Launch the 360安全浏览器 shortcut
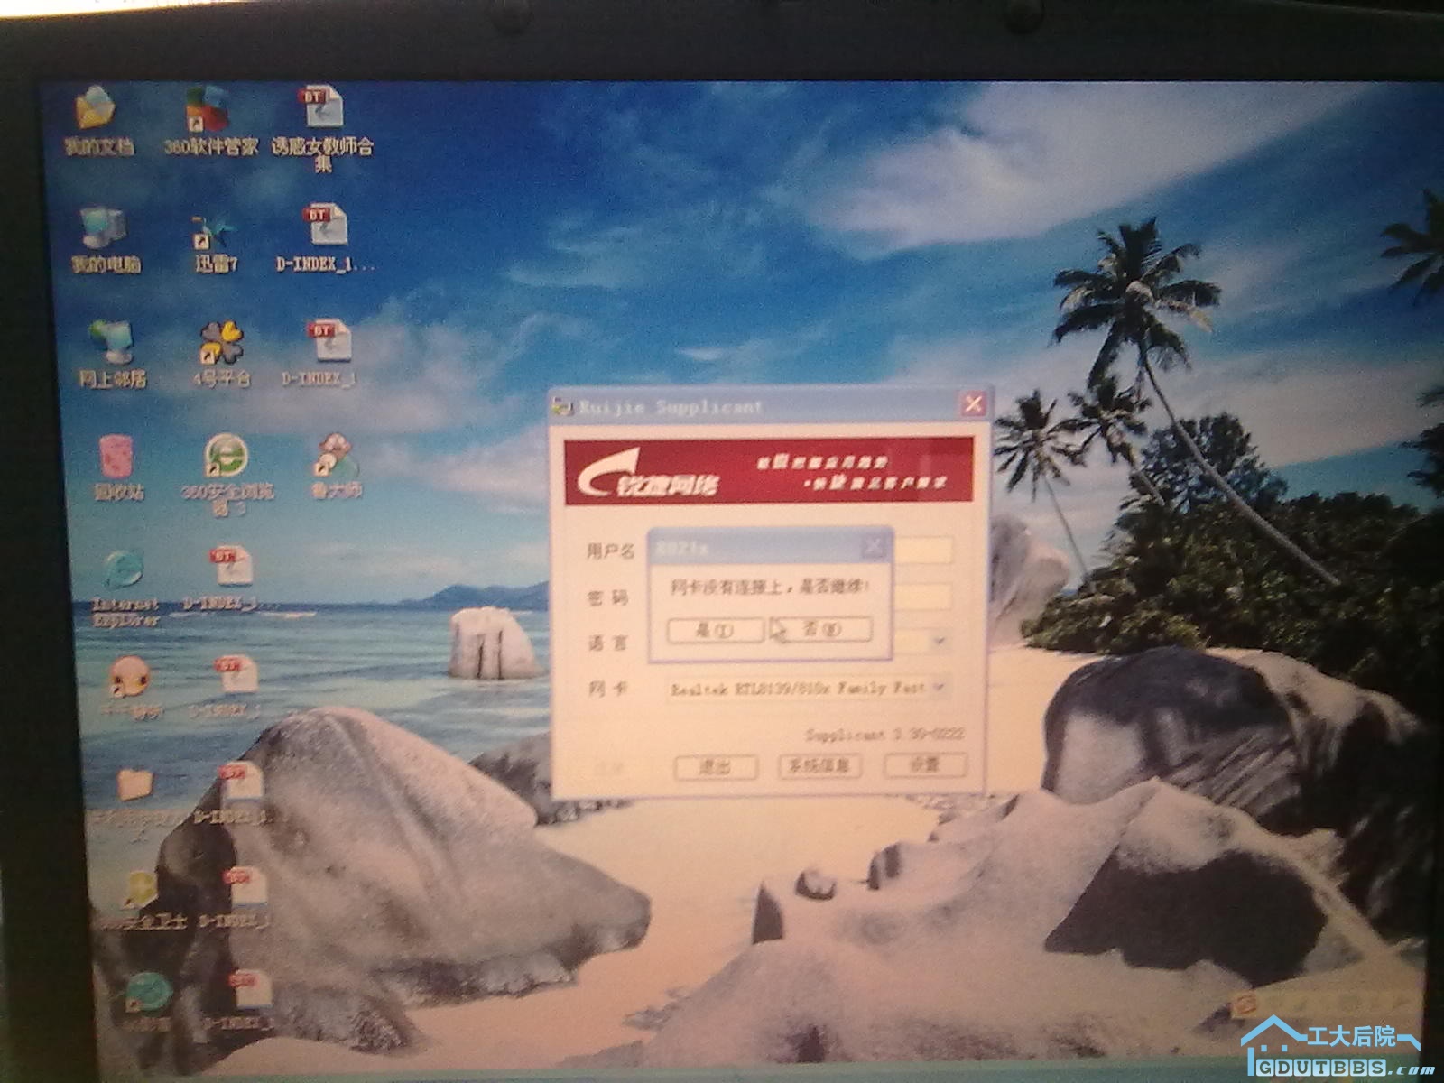This screenshot has width=1444, height=1083. pos(226,460)
